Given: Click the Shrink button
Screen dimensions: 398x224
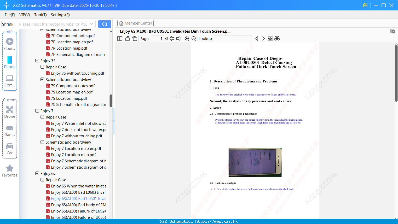Looking at the screenshot, I should 8,24.
